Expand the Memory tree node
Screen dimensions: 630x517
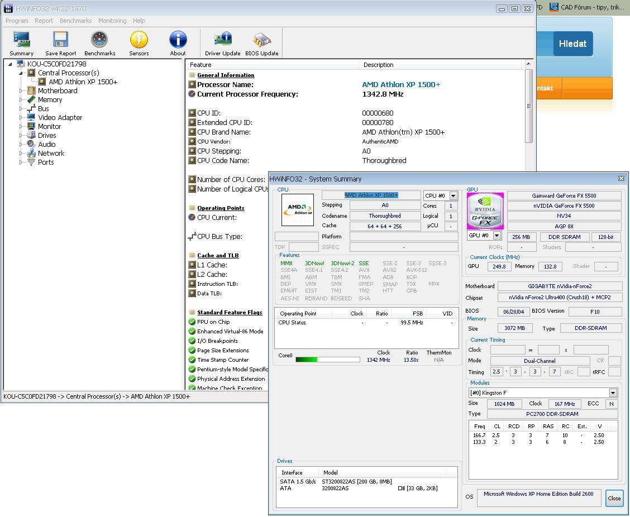coord(21,99)
